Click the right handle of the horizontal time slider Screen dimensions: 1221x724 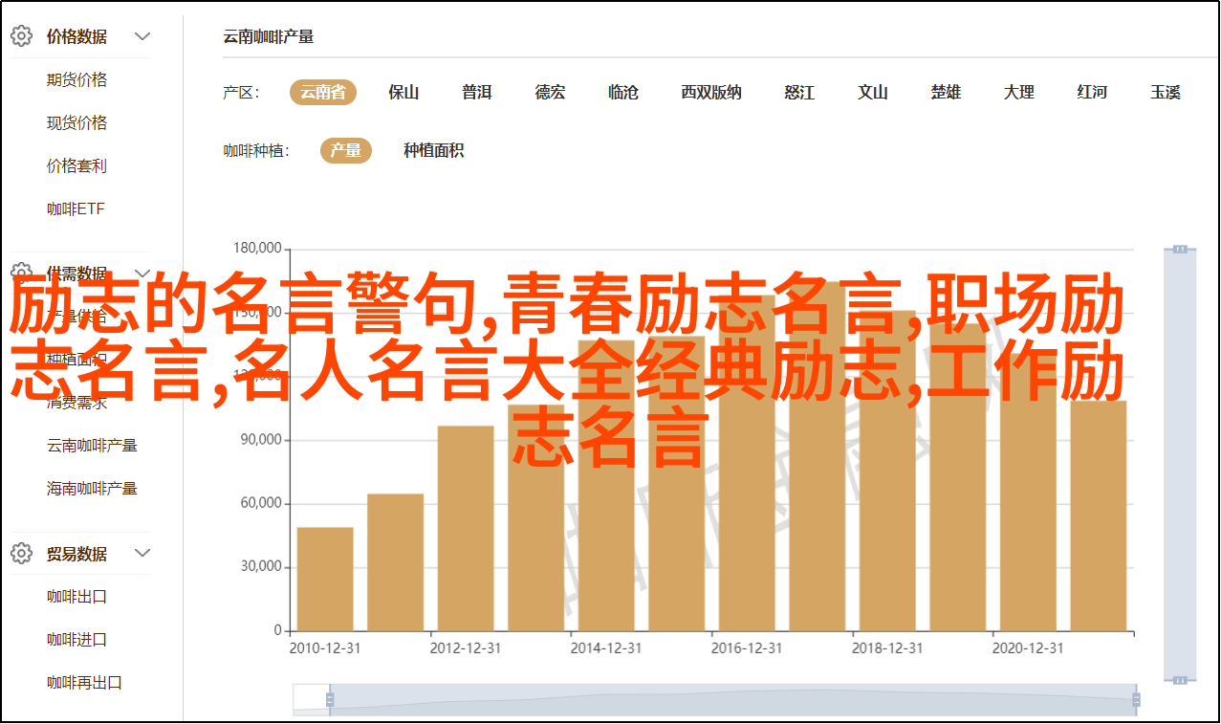(x=1134, y=700)
